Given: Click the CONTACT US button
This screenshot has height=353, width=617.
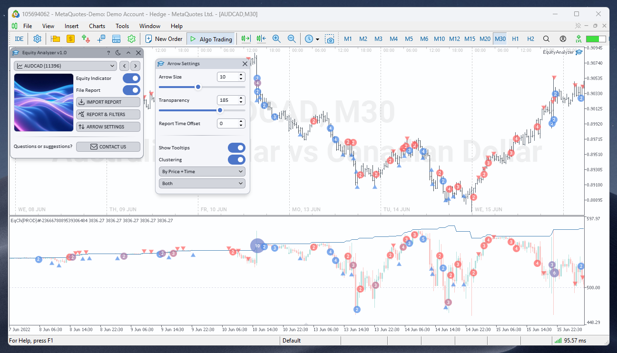Looking at the screenshot, I should (108, 147).
